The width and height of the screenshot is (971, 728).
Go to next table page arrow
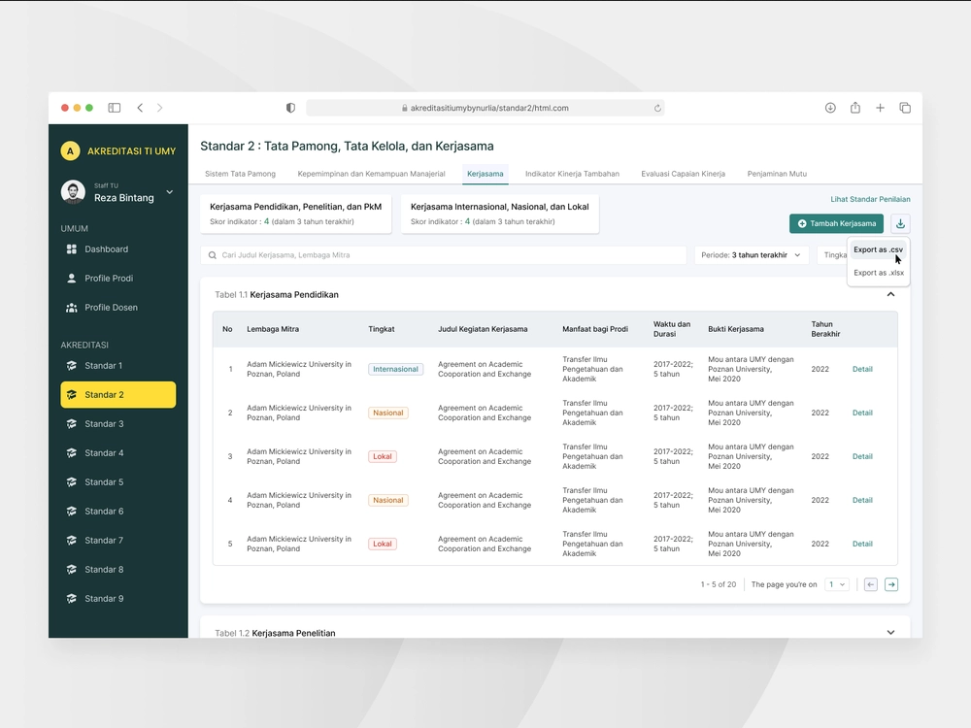pos(891,584)
